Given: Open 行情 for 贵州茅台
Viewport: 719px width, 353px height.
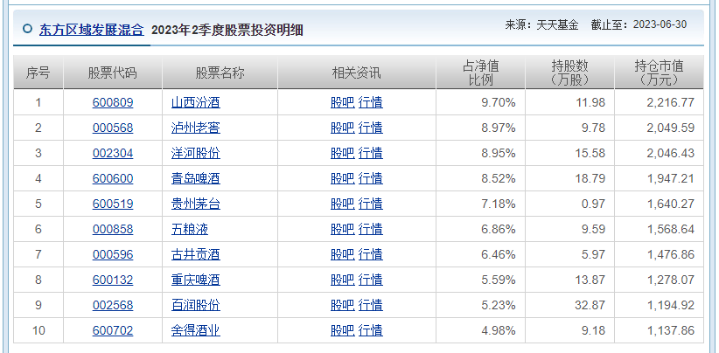Looking at the screenshot, I should click(371, 204).
